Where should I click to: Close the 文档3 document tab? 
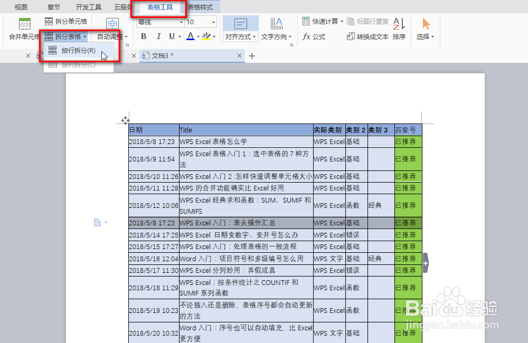(x=239, y=55)
